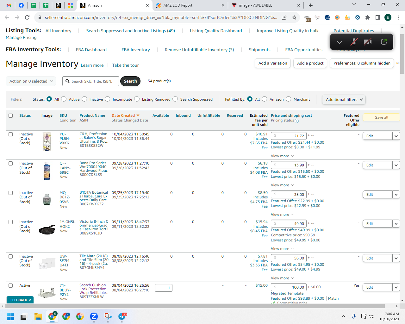Open the Windows Start menu
Image resolution: width=405 pixels, height=324 pixels.
[10, 316]
